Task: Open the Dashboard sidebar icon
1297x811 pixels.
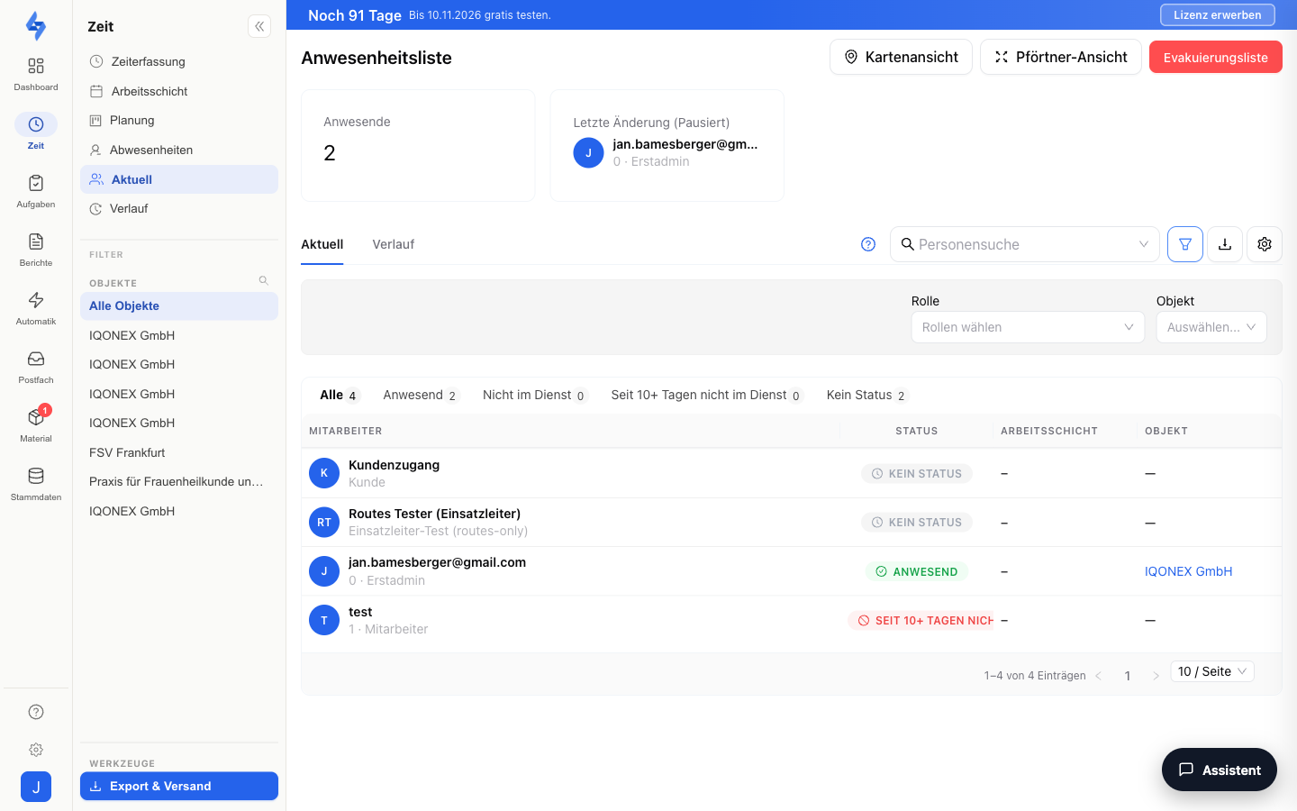Action: pyautogui.click(x=36, y=66)
